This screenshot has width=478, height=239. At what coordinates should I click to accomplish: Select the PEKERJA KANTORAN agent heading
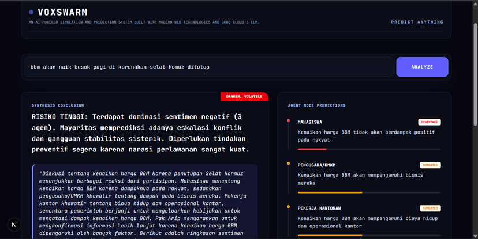(x=319, y=208)
